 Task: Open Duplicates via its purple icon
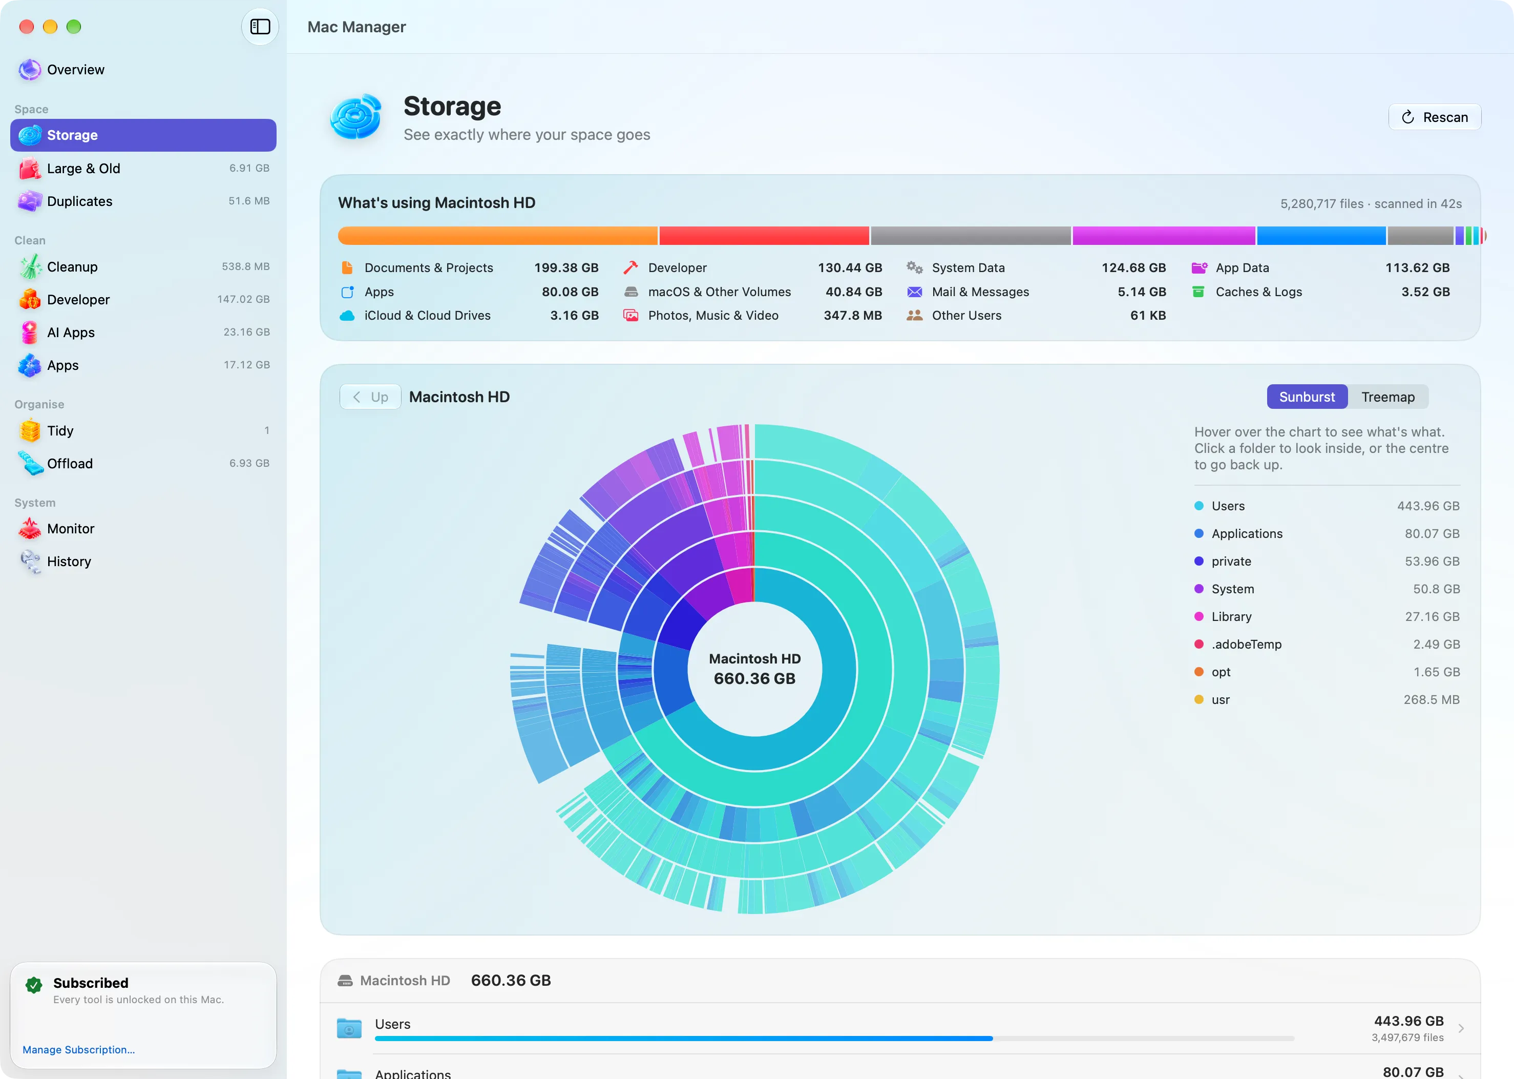pyautogui.click(x=30, y=201)
